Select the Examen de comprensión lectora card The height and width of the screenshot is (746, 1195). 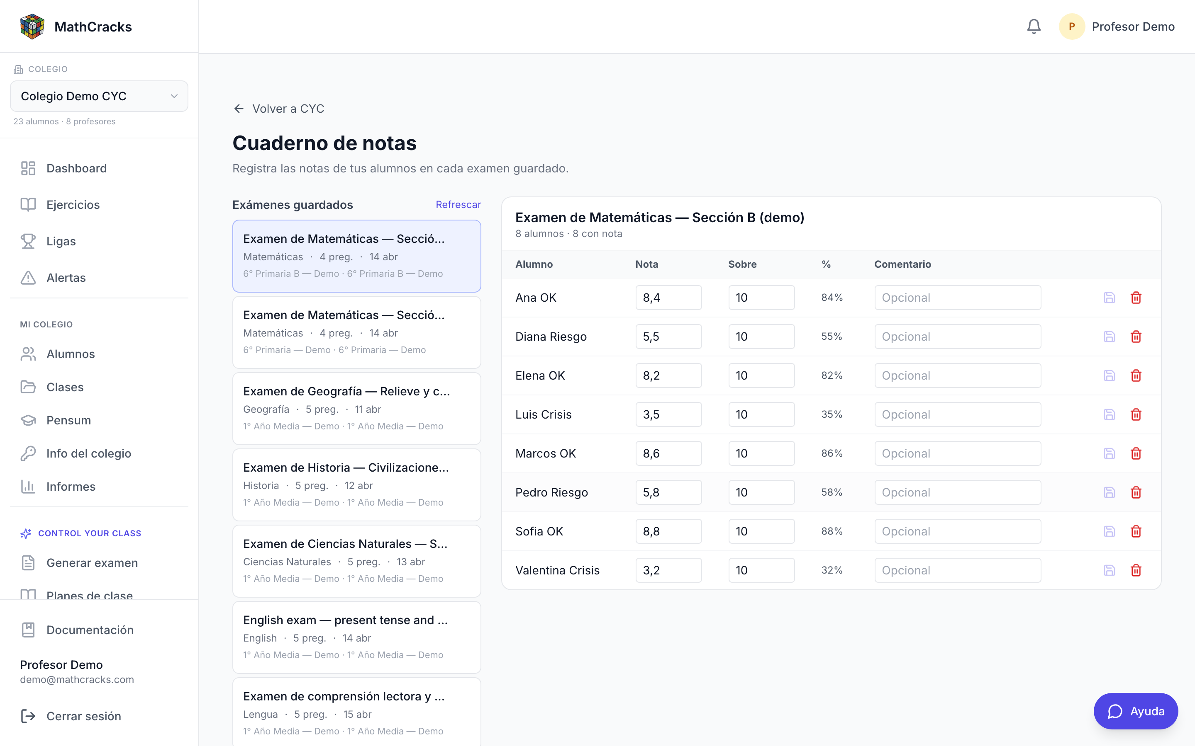point(356,712)
